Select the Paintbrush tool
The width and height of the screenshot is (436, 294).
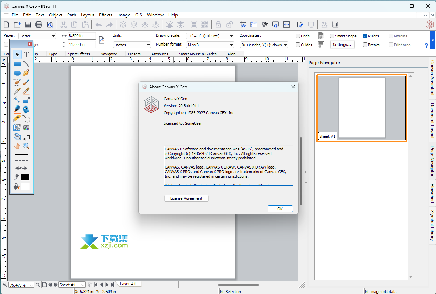[x=26, y=82]
